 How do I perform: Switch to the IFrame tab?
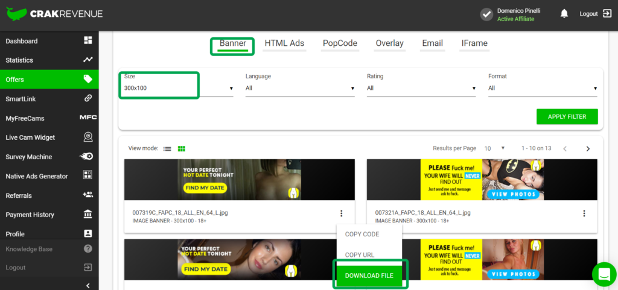click(474, 43)
